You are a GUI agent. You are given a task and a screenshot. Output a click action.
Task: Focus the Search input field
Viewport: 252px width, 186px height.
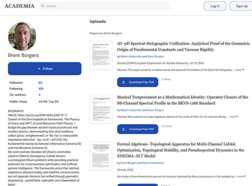(x=104, y=6)
